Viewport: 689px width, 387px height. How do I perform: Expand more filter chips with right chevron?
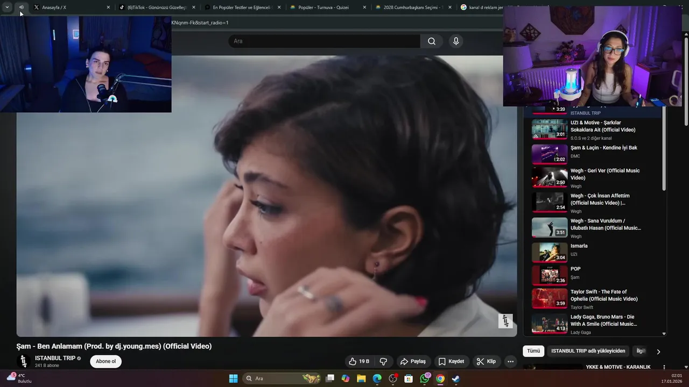[x=658, y=352]
